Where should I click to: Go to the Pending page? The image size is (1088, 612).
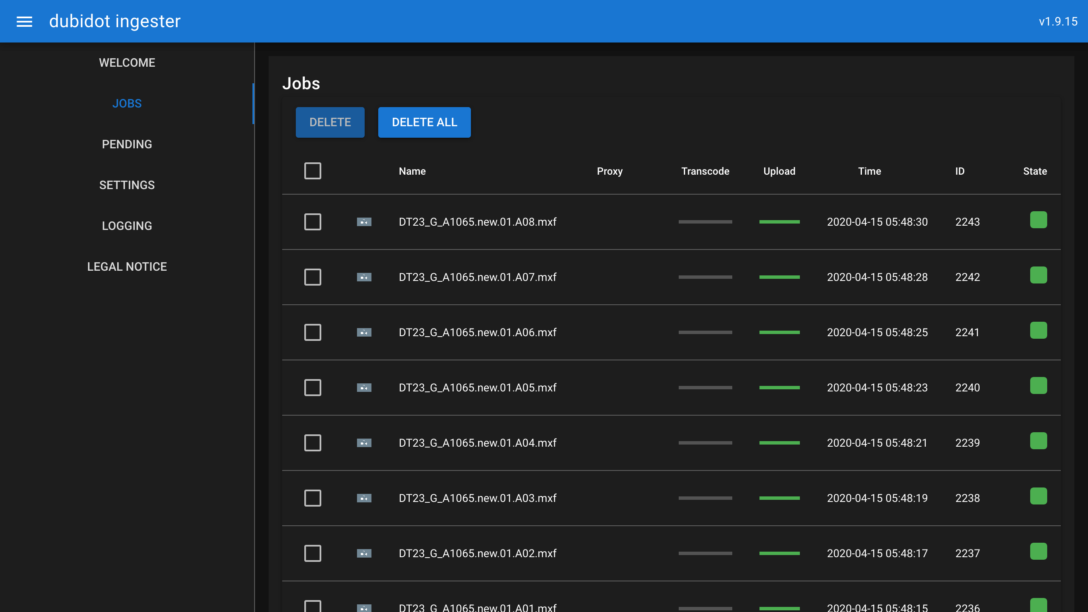click(127, 144)
